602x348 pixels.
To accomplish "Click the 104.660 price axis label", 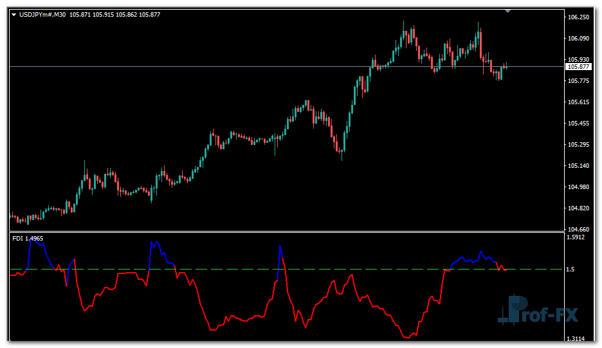I will pos(578,229).
